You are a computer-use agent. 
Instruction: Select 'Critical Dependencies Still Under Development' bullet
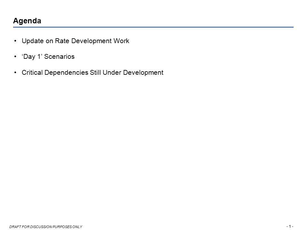[x=92, y=73]
